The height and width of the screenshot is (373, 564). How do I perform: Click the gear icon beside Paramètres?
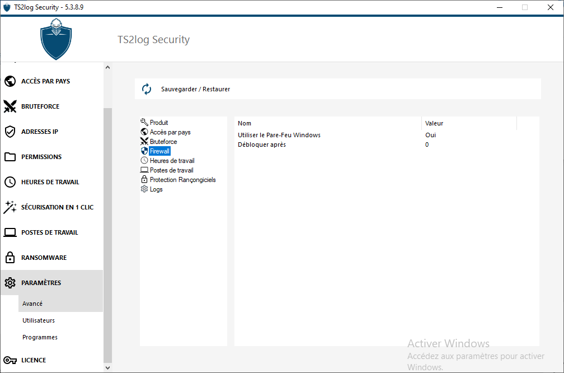click(x=10, y=283)
